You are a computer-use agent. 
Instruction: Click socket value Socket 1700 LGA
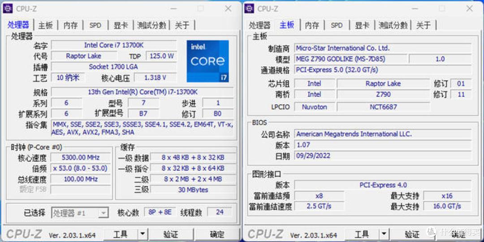113,67
